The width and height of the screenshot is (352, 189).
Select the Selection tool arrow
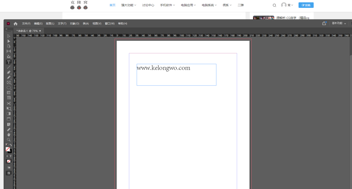pos(9,36)
